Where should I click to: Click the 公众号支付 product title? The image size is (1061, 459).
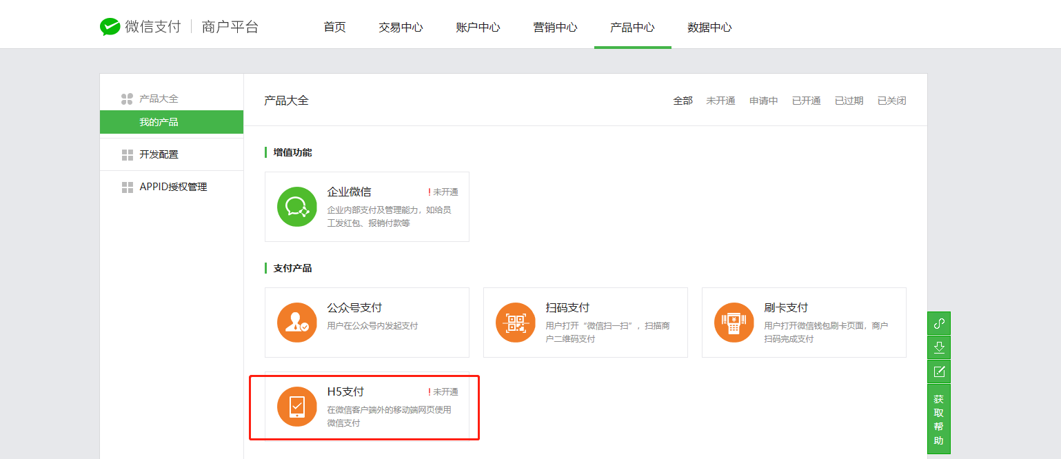(x=354, y=308)
